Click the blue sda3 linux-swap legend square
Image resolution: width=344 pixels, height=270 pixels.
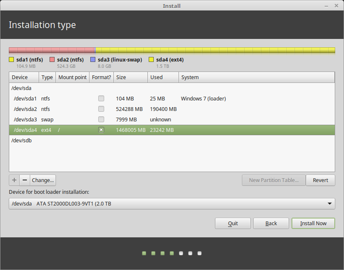pyautogui.click(x=93, y=59)
